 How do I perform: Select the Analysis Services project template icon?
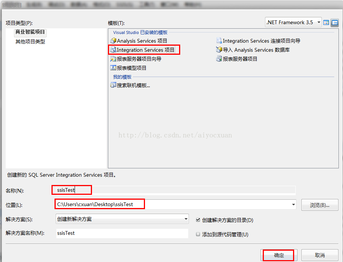(113, 40)
